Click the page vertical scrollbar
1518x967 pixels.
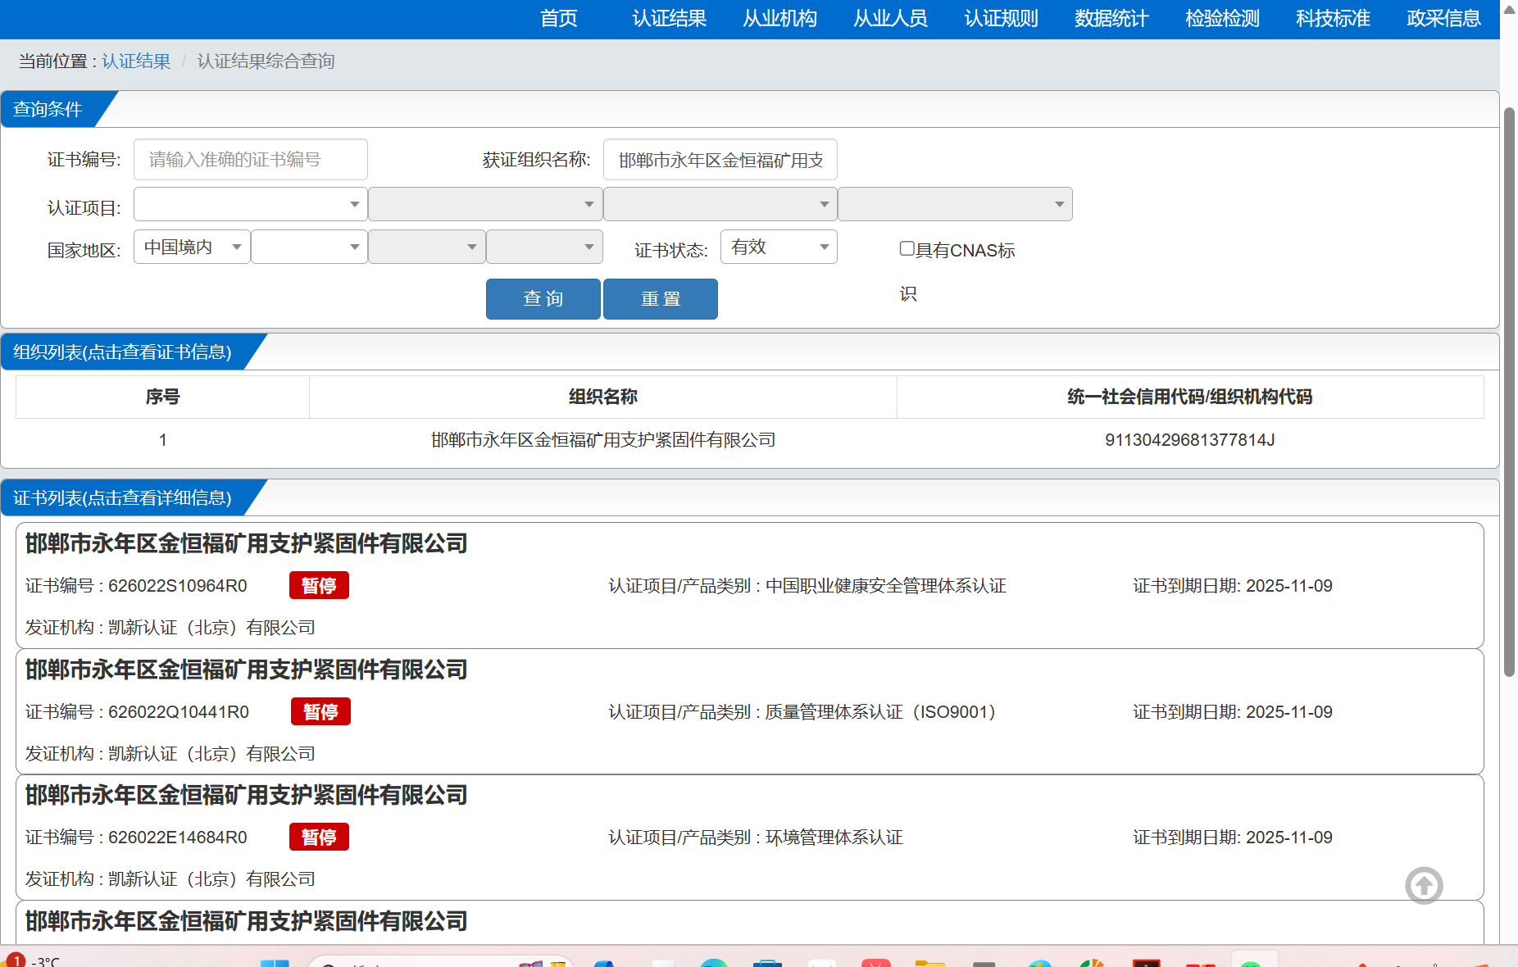coord(1509,392)
